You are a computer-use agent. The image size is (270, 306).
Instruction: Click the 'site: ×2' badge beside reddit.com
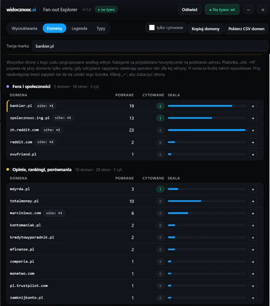pyautogui.click(x=45, y=142)
